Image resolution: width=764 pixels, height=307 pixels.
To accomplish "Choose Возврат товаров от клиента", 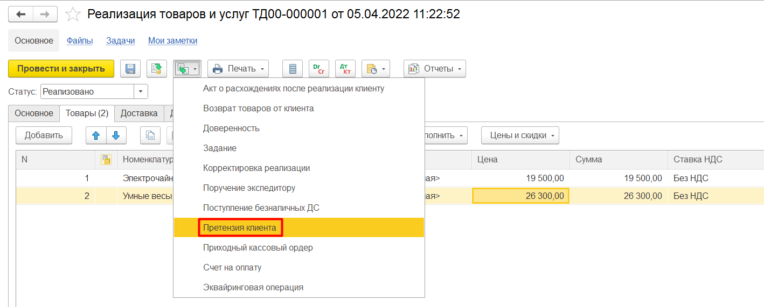I will [299, 108].
